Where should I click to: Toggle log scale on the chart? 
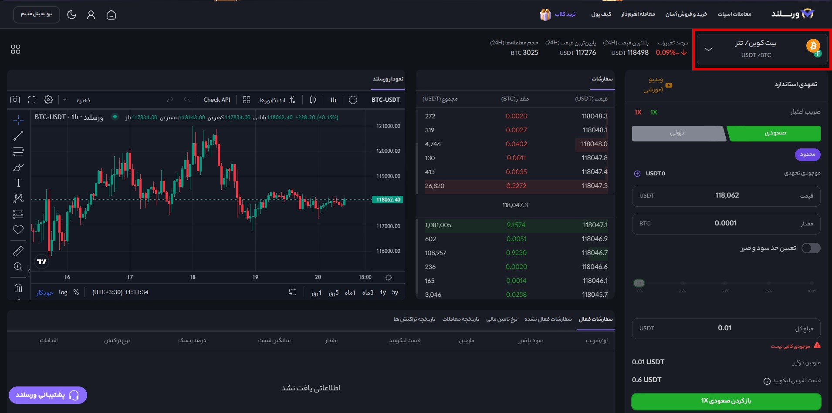click(x=63, y=292)
